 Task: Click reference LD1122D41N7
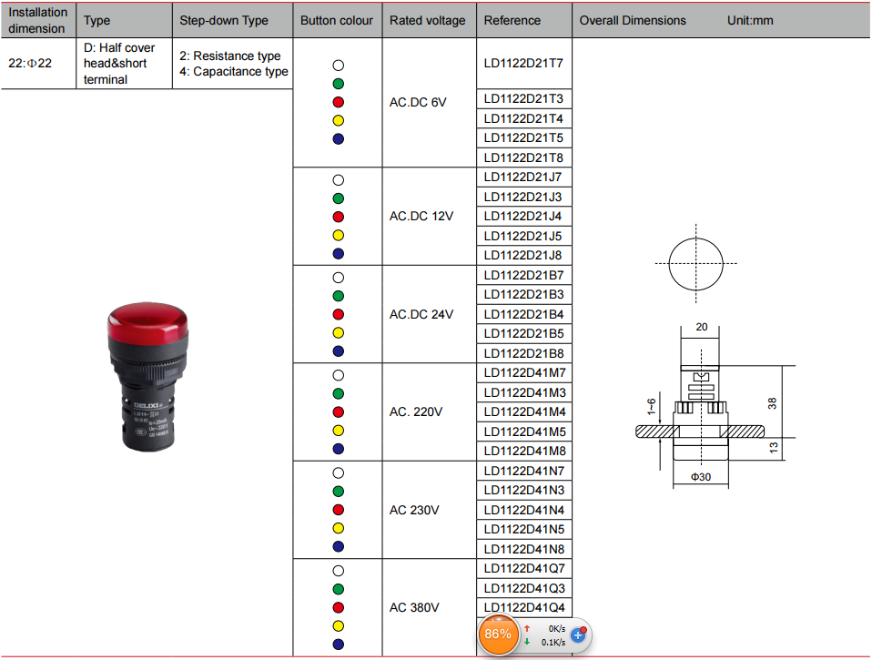point(524,471)
